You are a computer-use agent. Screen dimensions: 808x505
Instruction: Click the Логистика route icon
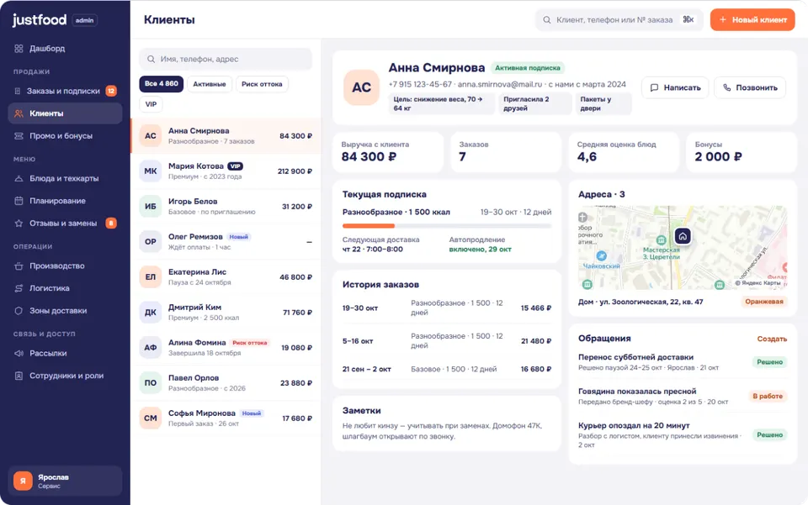pyautogui.click(x=19, y=288)
